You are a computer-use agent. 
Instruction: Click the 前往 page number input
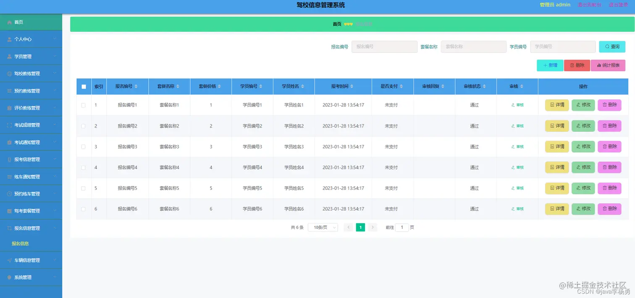[402, 228]
